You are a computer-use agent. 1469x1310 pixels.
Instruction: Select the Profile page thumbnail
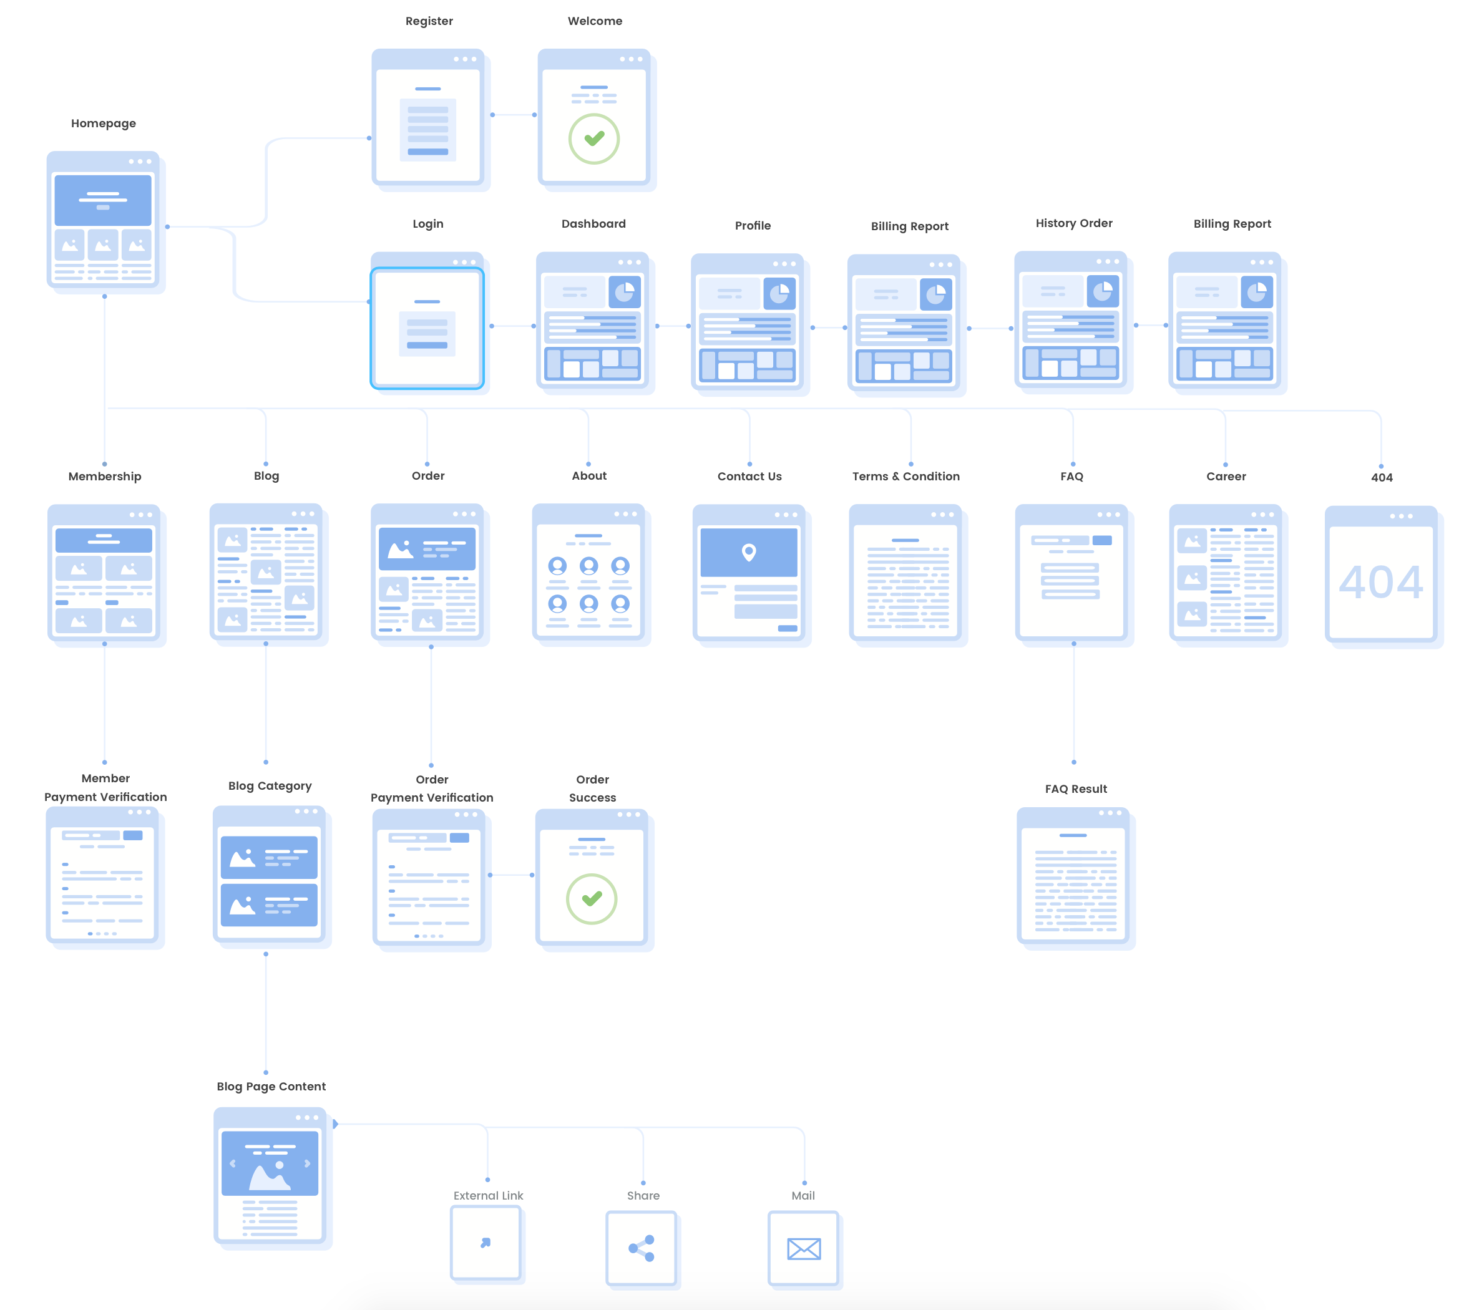pos(748,323)
